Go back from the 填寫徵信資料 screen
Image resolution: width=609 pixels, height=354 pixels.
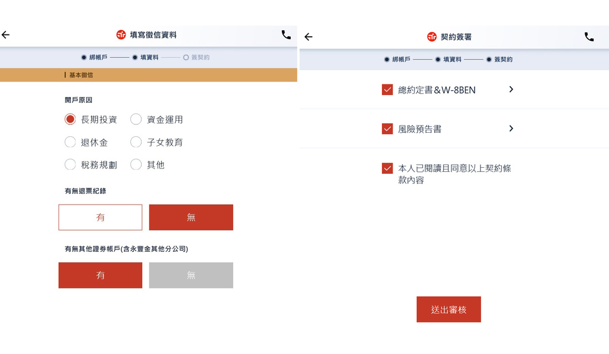tap(5, 35)
